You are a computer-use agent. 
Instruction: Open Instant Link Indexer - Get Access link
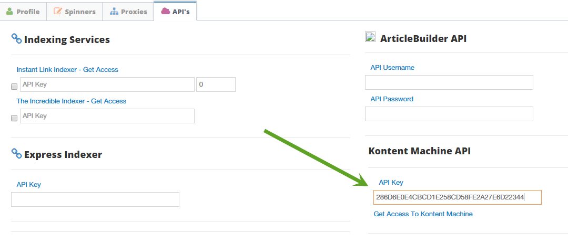67,69
